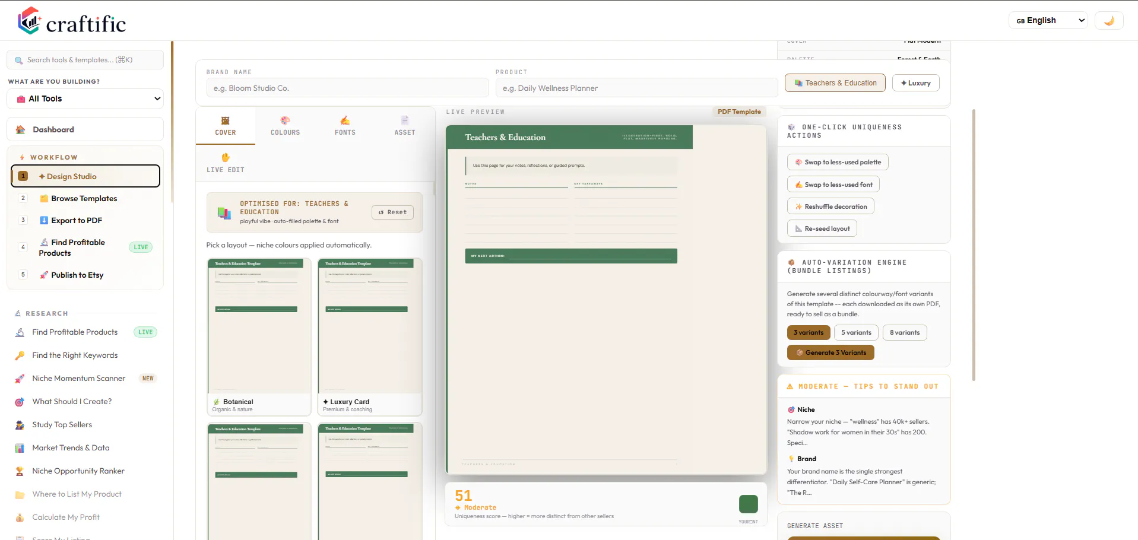Open Publish to Etsy step
The width and height of the screenshot is (1138, 540).
tap(85, 275)
